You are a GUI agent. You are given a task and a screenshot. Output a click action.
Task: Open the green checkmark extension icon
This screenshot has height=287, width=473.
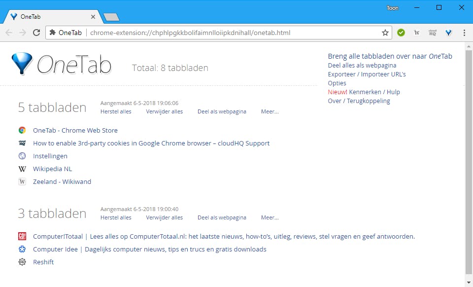(401, 33)
